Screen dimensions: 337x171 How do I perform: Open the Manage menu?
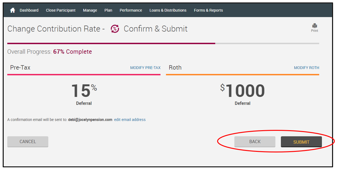click(90, 10)
